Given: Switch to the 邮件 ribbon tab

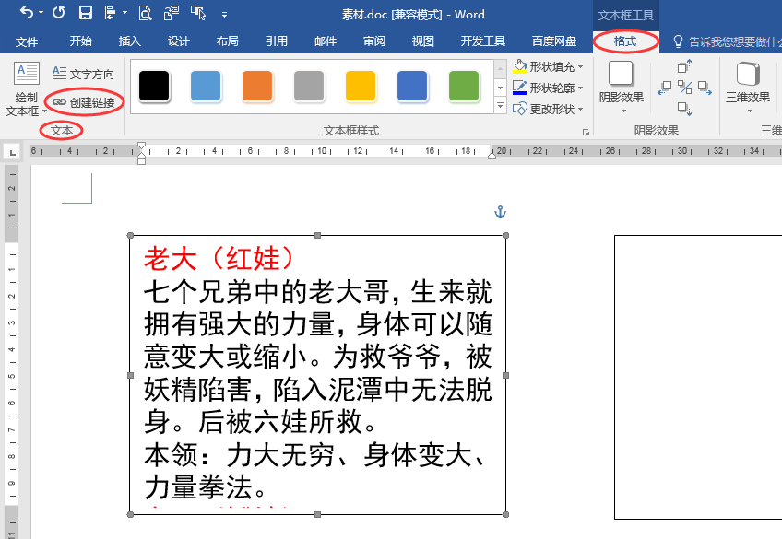Looking at the screenshot, I should [326, 41].
